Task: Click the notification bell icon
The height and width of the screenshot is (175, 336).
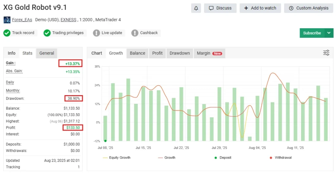Action: coord(196,8)
